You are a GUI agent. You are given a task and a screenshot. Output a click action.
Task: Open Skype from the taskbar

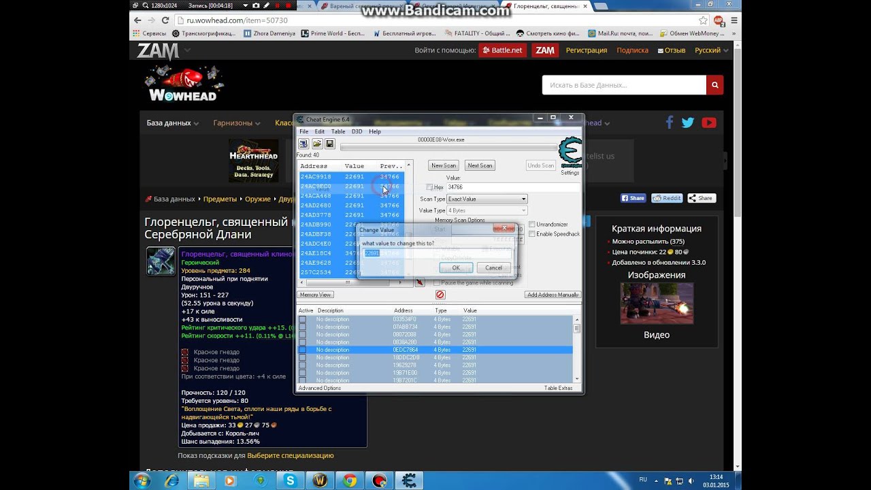291,480
